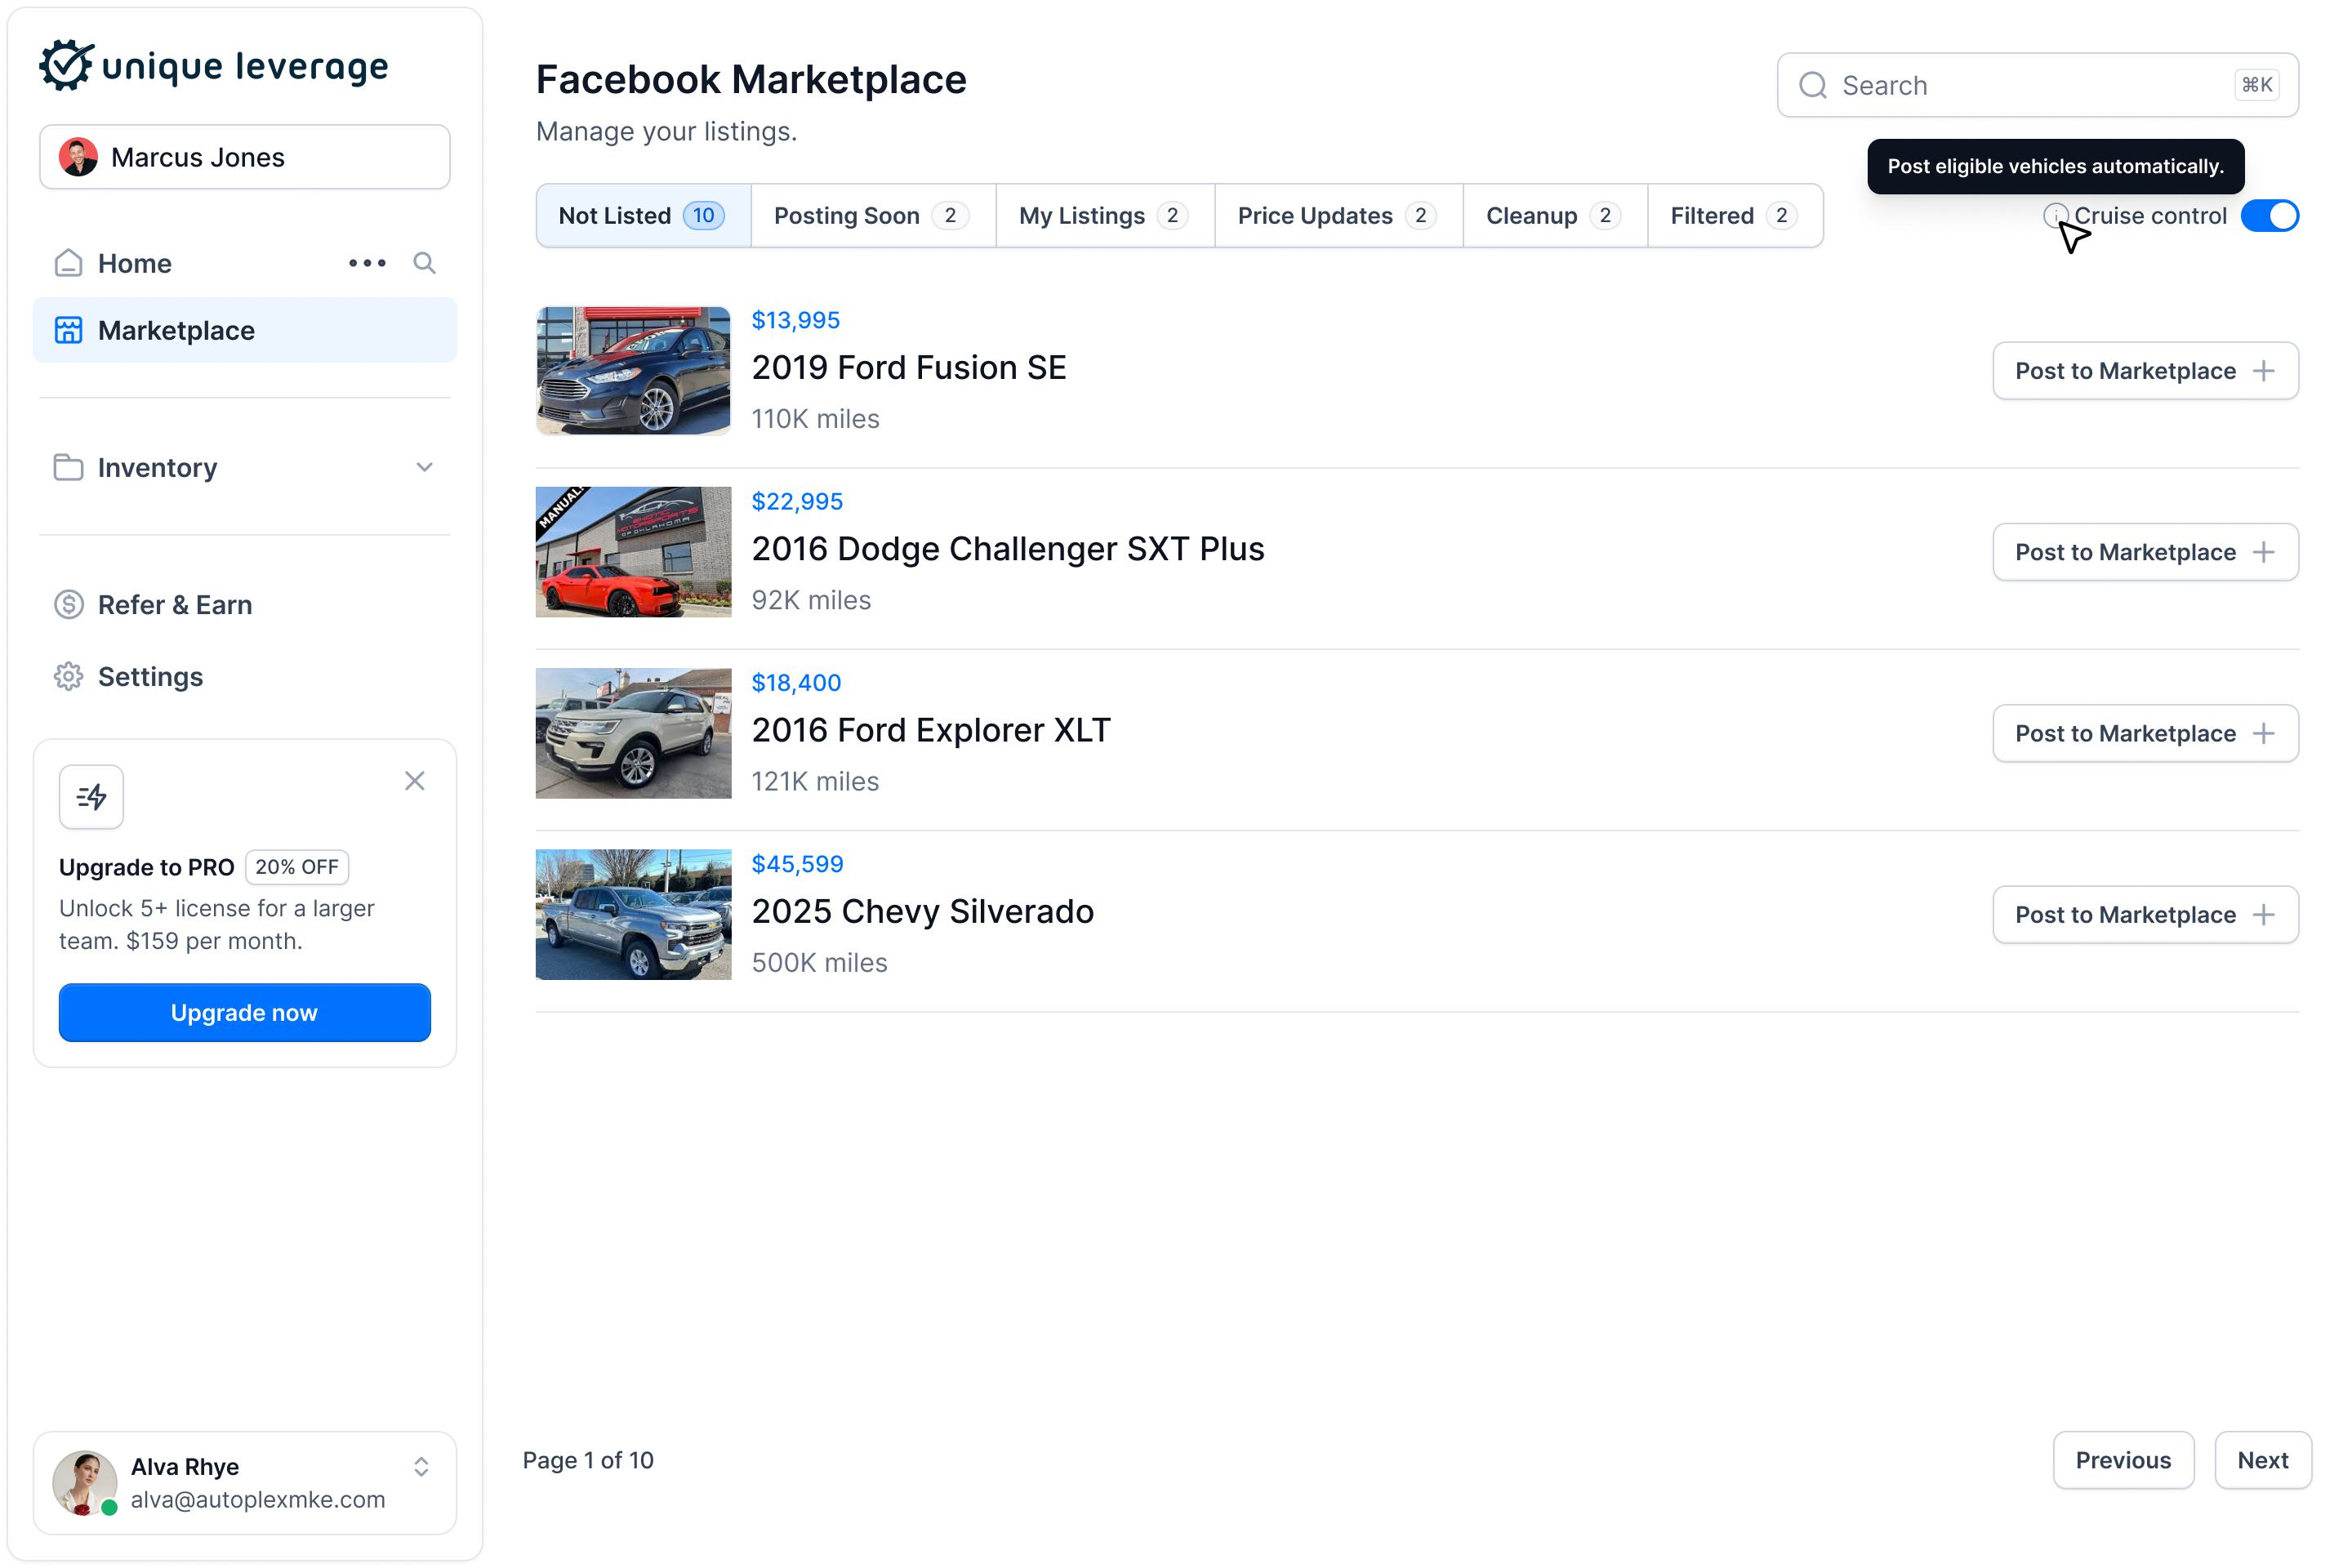
Task: Go to the Previous page
Action: (2123, 1460)
